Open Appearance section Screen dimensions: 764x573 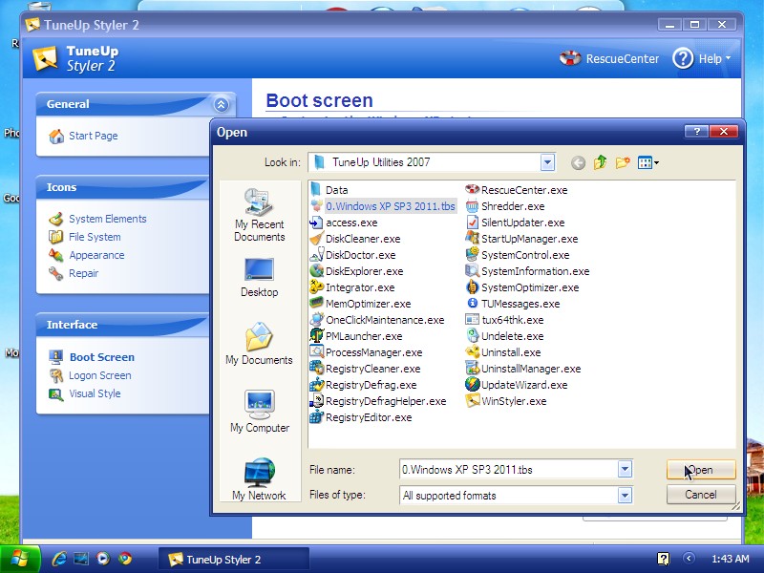87,255
